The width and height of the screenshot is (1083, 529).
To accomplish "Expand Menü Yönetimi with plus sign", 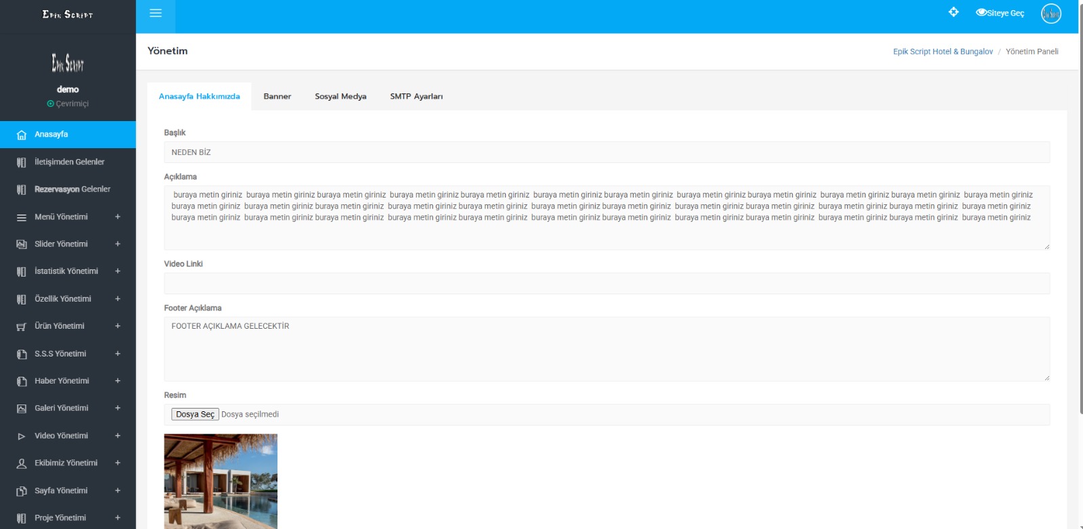I will click(118, 217).
